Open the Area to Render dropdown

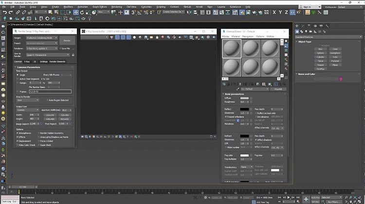pyautogui.click(x=28, y=100)
